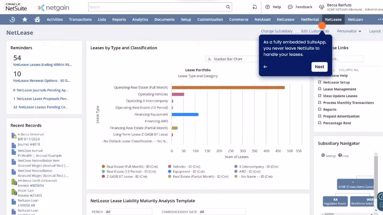Open the NetAsset tab
The image size is (383, 215).
[x=262, y=20]
